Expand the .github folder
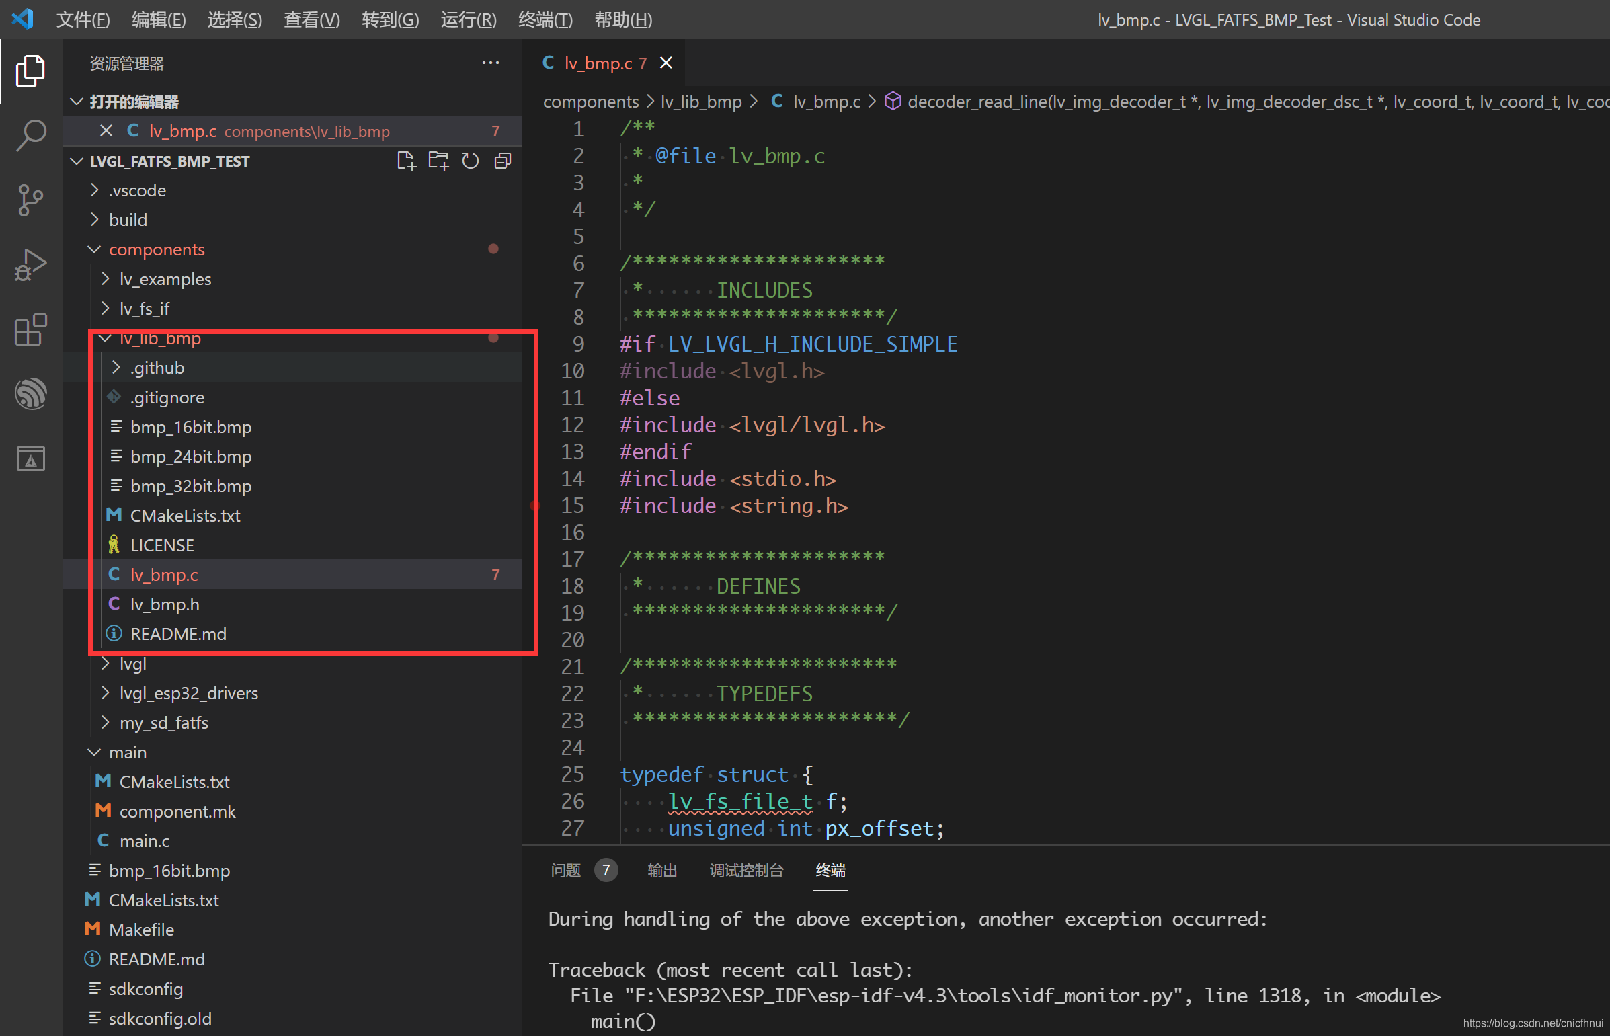Image resolution: width=1610 pixels, height=1036 pixels. click(x=157, y=367)
